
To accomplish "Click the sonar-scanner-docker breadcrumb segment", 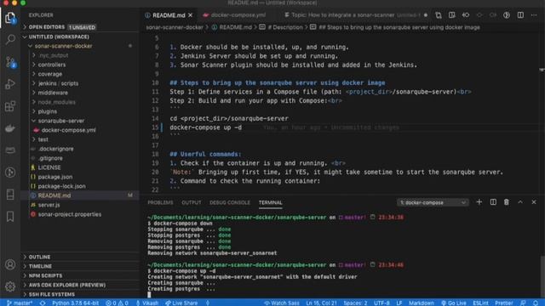I will click(x=175, y=27).
